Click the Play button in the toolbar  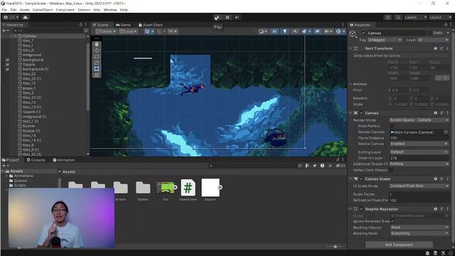click(x=217, y=17)
